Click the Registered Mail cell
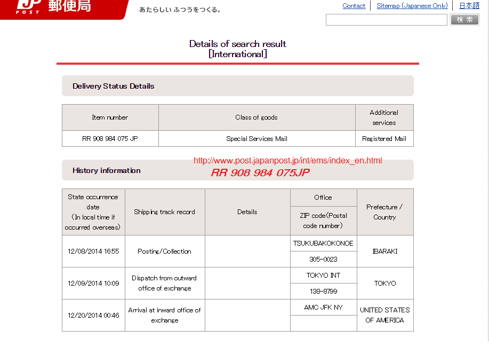The image size is (489, 354). (x=384, y=139)
